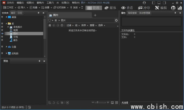The image size is (184, 110).
Task: Rotate left icon in bottom toolbar
Action: (54, 103)
